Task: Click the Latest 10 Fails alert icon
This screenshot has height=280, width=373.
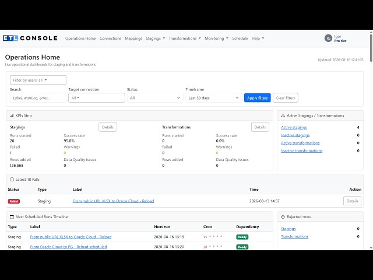Action: point(12,179)
